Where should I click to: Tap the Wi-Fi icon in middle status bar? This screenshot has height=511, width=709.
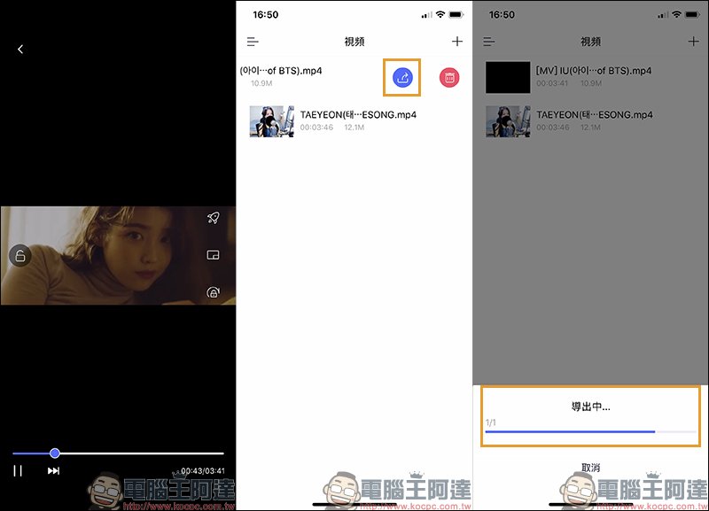click(440, 14)
